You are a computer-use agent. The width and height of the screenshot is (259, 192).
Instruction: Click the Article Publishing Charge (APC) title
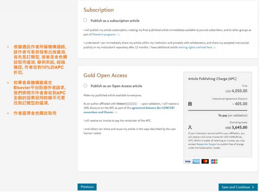[212, 79]
